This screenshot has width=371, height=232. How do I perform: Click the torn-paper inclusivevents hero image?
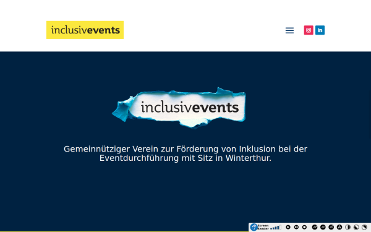point(179,108)
